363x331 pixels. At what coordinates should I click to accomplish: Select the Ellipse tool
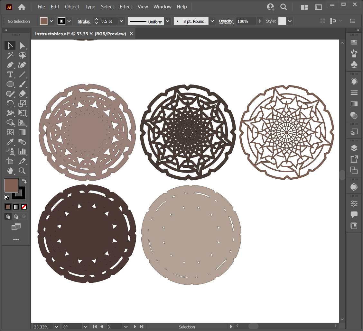click(x=10, y=84)
